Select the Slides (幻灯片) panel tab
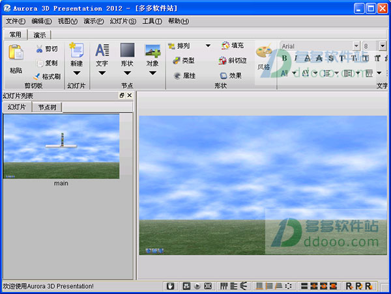Image resolution: width=391 pixels, height=294 pixels. (17, 107)
